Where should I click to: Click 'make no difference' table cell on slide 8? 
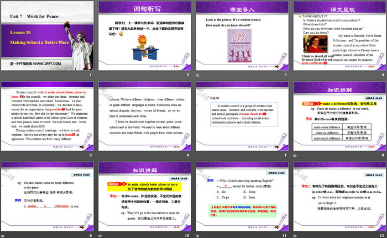[327, 133]
